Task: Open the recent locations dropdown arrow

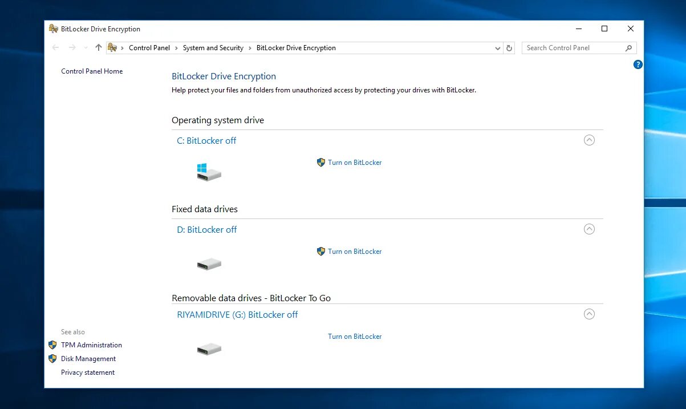Action: [86, 48]
